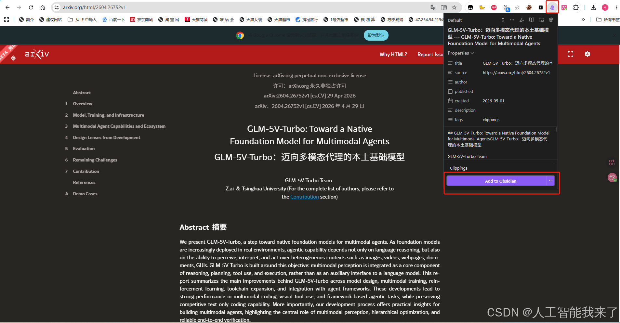Image resolution: width=620 pixels, height=323 pixels.
Task: Open the 淘宝网 bookmark
Action: click(169, 19)
